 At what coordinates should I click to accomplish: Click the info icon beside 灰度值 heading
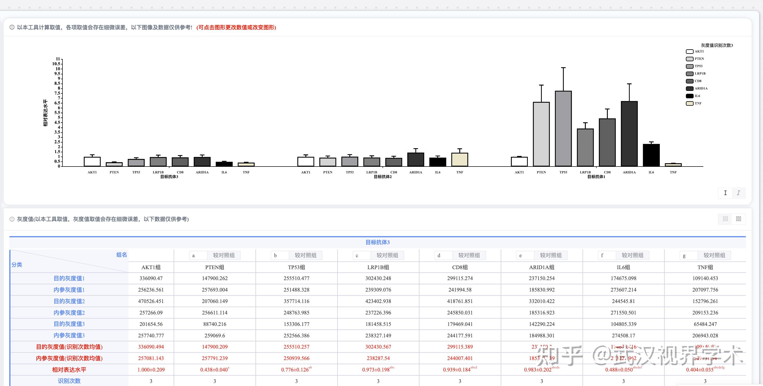tap(12, 219)
